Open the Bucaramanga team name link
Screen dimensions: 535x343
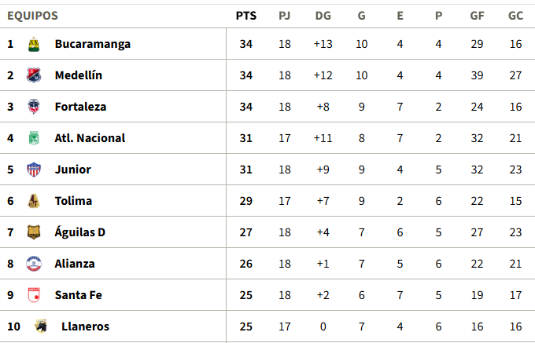click(x=93, y=44)
